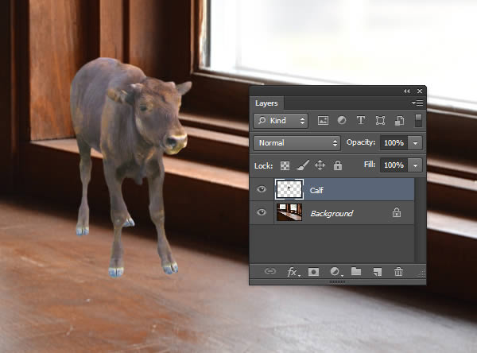This screenshot has height=353, width=477.
Task: Select the Background layer thumbnail
Action: pyautogui.click(x=289, y=212)
